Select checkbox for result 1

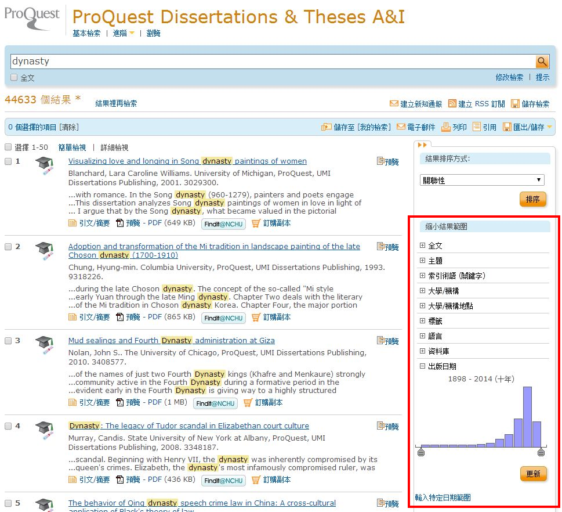coord(8,161)
